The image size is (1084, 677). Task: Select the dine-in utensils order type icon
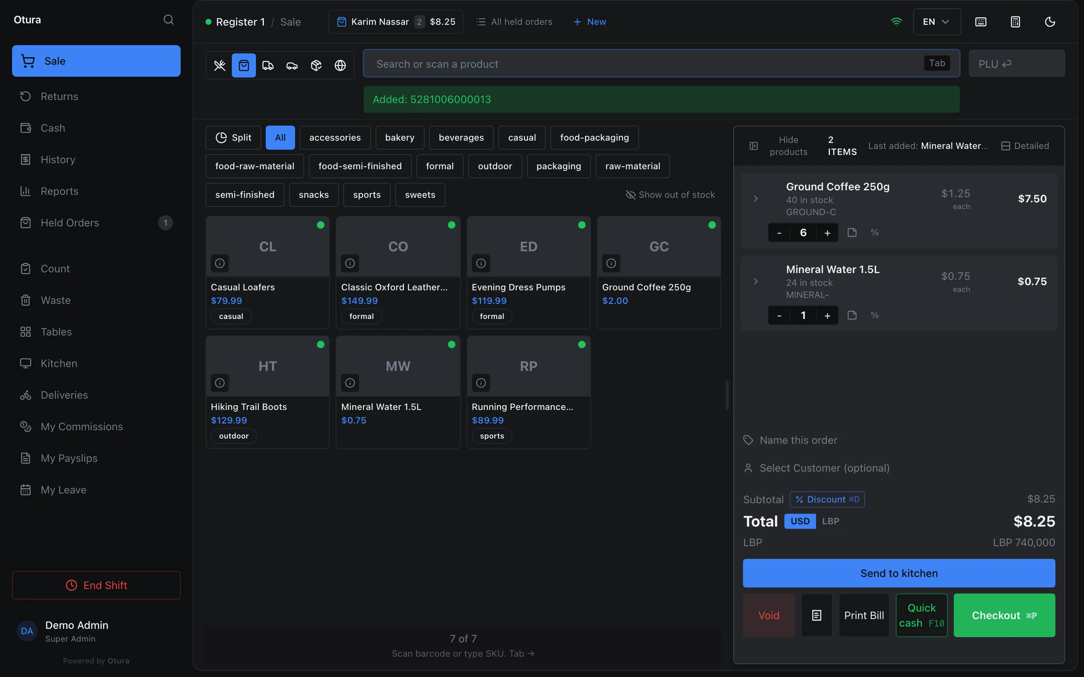219,65
